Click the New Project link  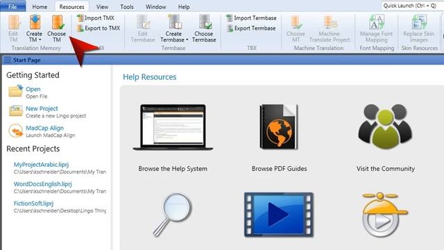point(42,108)
